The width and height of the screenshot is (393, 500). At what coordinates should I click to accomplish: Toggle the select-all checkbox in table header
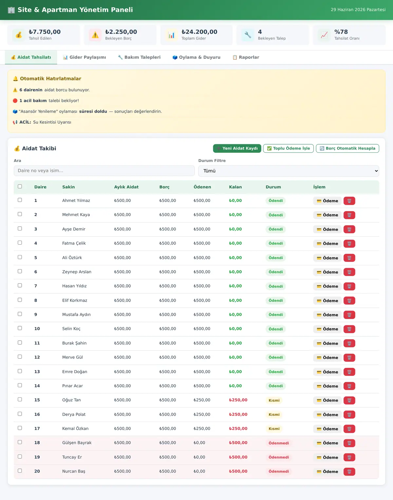point(20,187)
